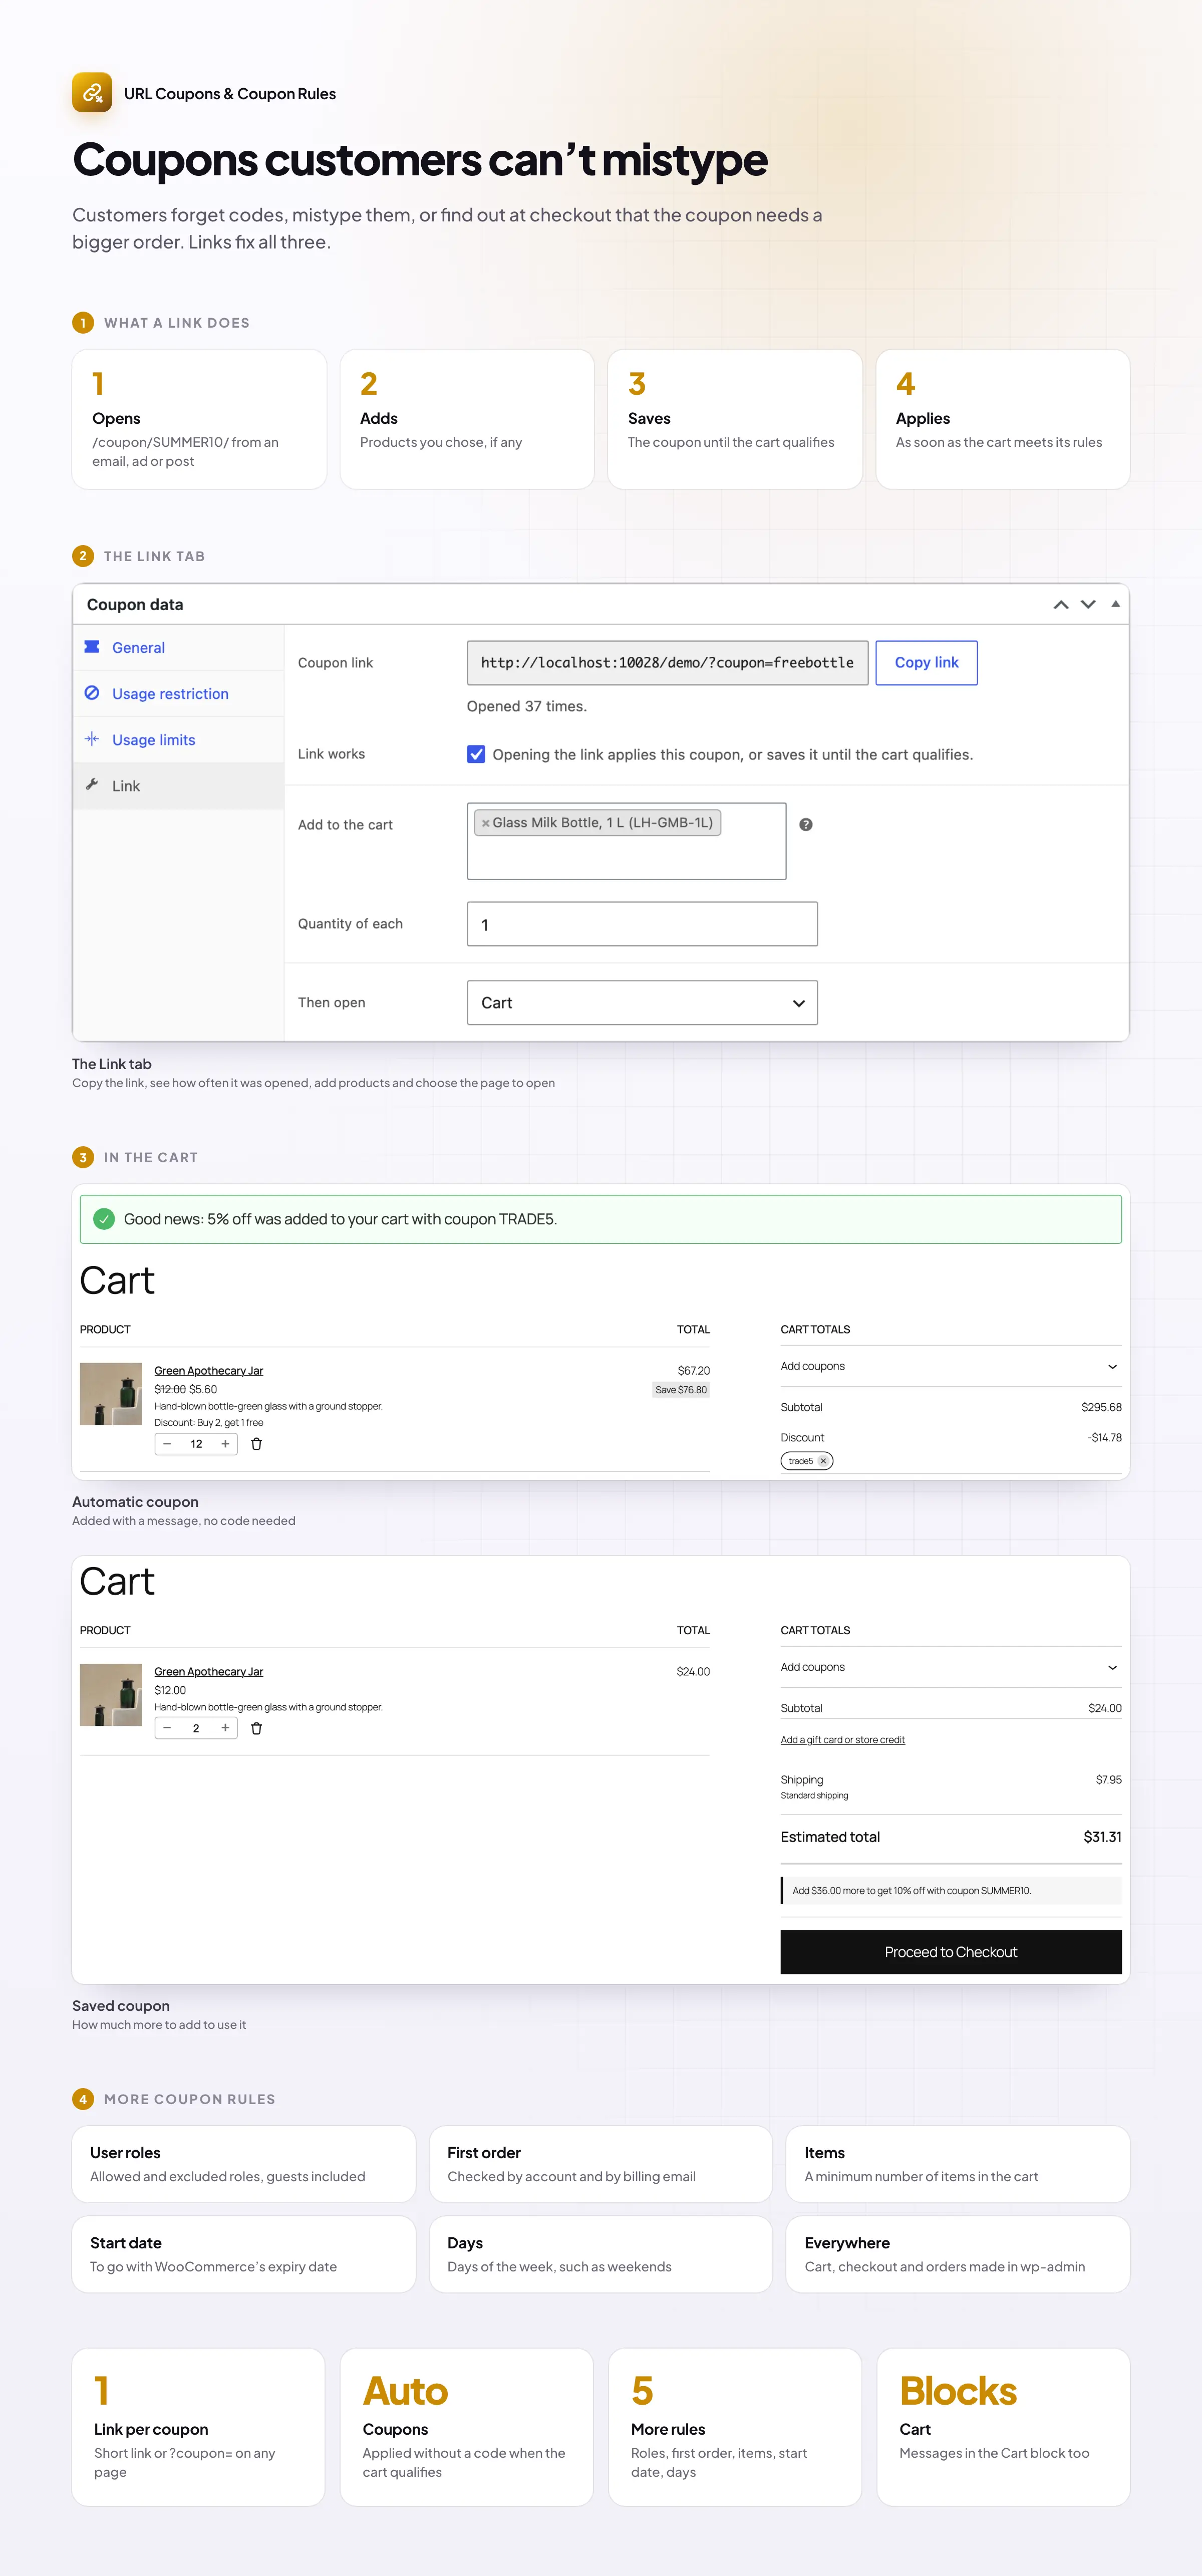Screen dimensions: 1202x2576
Task: Click the 'Estimated total' $31.31 value
Action: (x=1102, y=1838)
